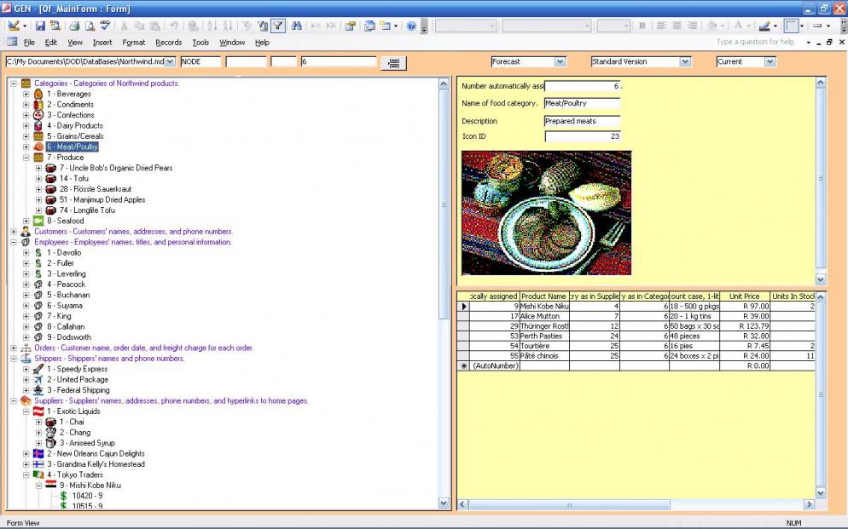
Task: Open Print Preview from toolbar
Action: (90, 26)
